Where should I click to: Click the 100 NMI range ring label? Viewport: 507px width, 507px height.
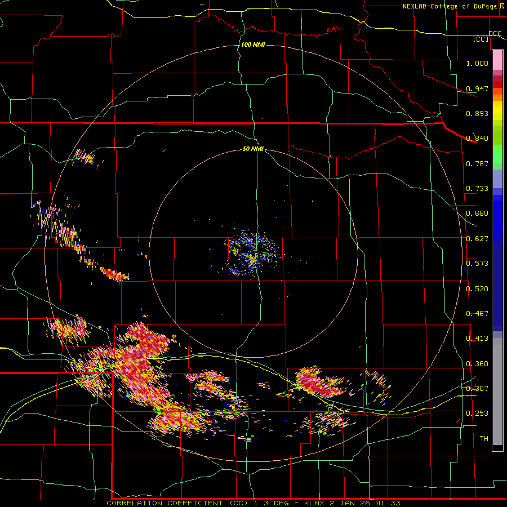click(x=253, y=45)
